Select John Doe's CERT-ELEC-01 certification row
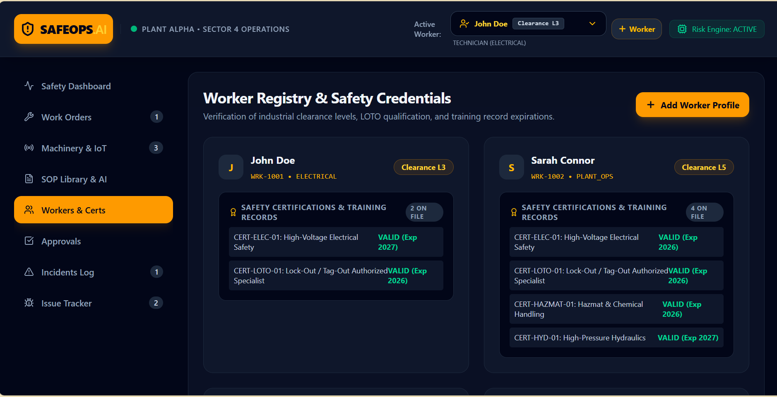Viewport: 777px width, 397px height. [x=336, y=242]
